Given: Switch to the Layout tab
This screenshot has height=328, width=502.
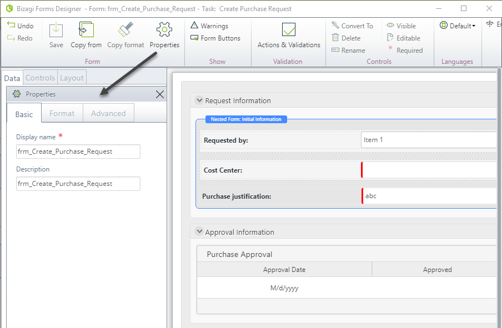Looking at the screenshot, I should (72, 78).
